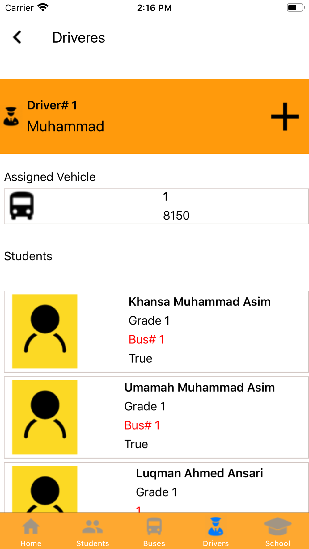Viewport: 309px width, 549px height.
Task: Tap Umamah Muhammad Asim's profile picture
Action: (44, 417)
